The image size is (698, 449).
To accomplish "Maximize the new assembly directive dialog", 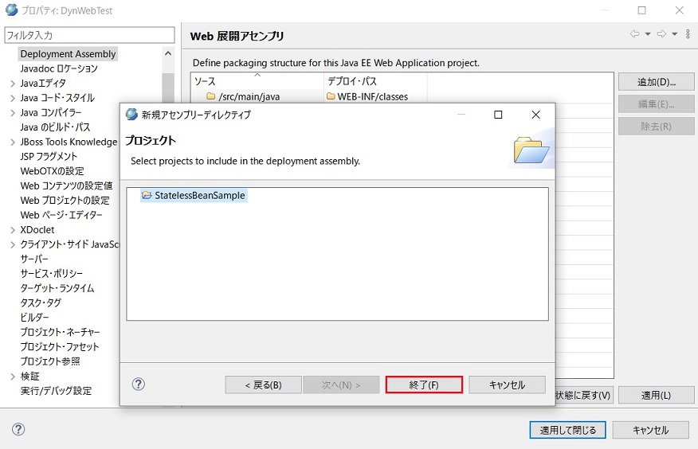I will [x=498, y=115].
